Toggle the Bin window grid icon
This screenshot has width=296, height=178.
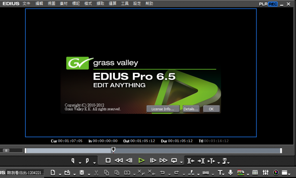pos(255,173)
